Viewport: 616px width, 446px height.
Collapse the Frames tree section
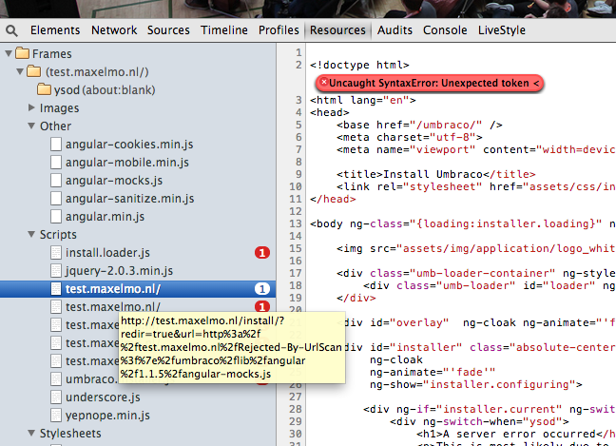tap(9, 54)
